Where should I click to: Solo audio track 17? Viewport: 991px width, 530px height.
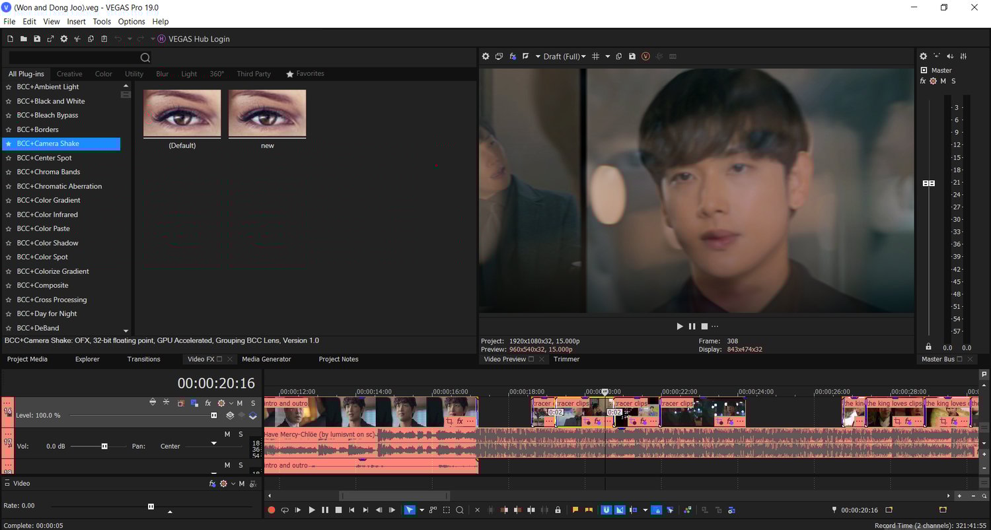pos(240,434)
